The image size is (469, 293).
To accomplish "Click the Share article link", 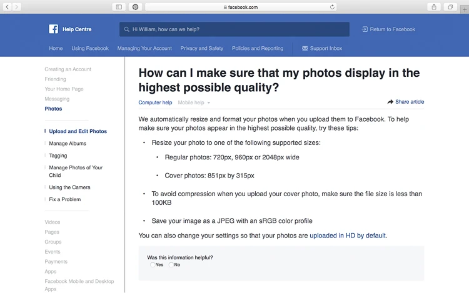I will pos(410,102).
